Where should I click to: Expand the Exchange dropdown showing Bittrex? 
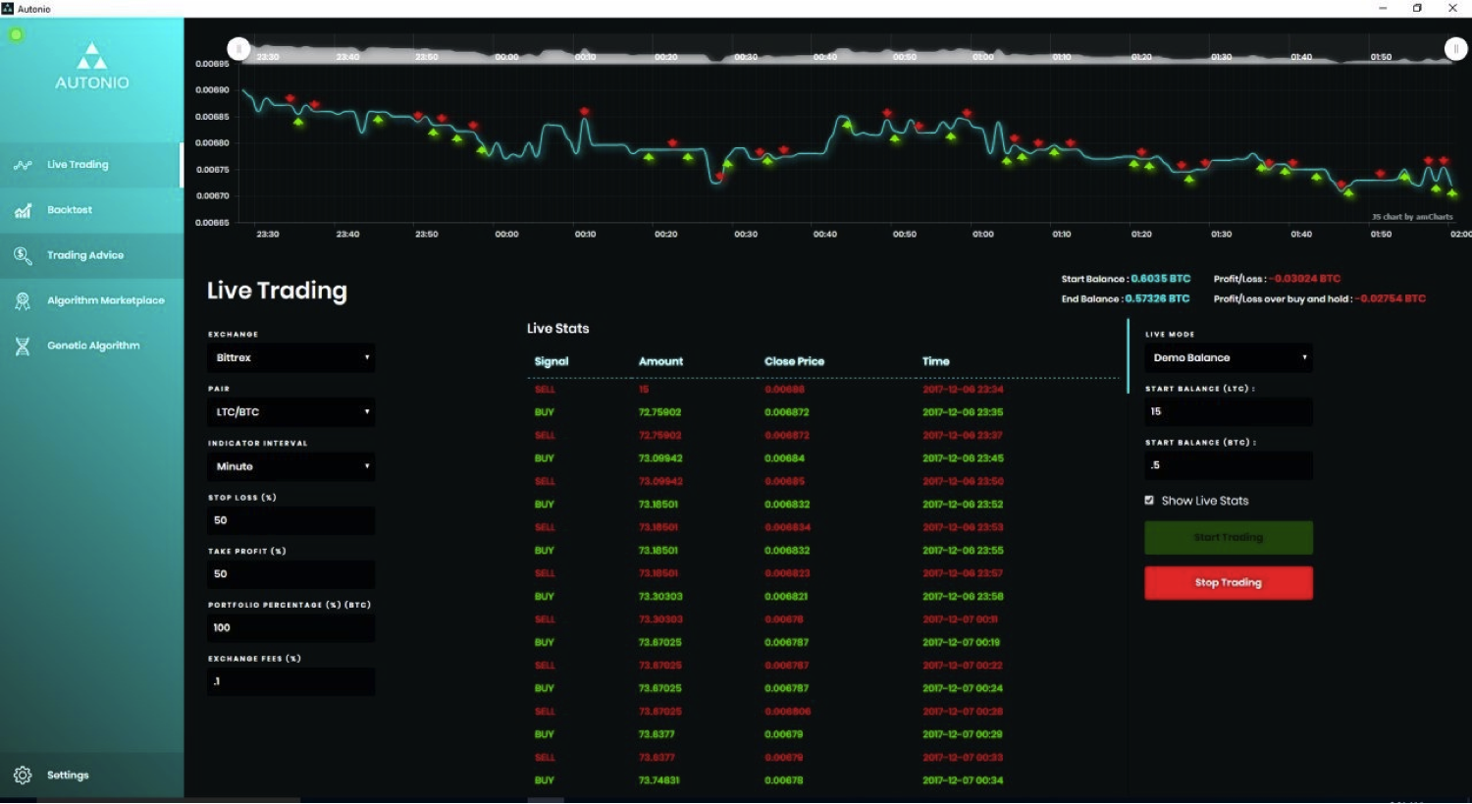pos(290,357)
